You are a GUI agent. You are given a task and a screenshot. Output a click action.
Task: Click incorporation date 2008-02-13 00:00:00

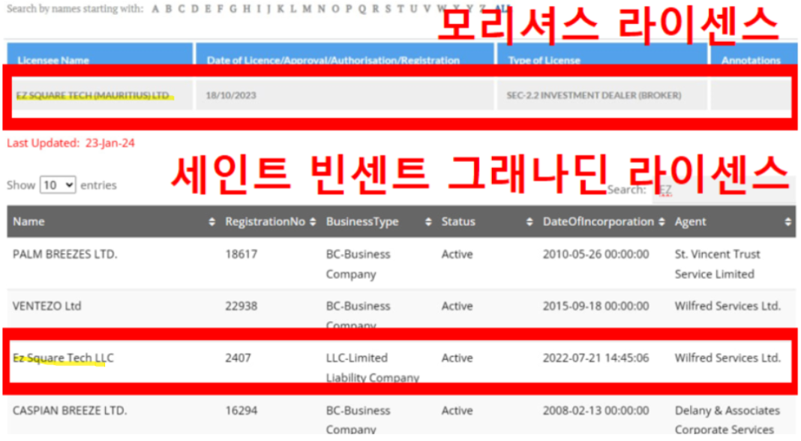(x=595, y=411)
